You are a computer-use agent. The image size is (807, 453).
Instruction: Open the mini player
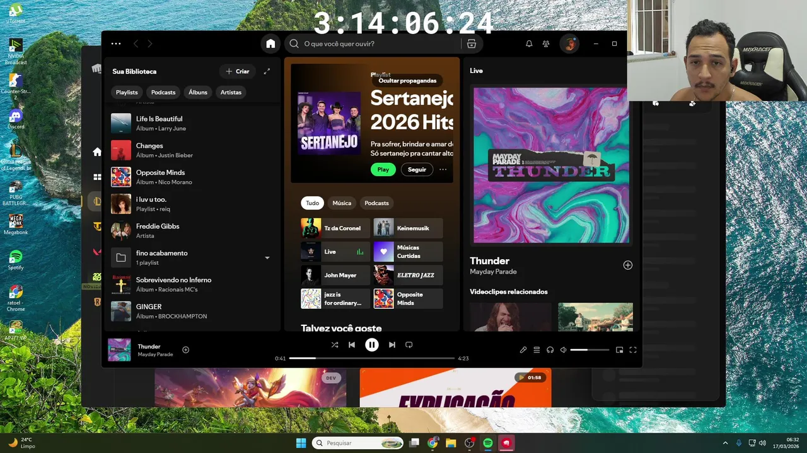pos(619,350)
